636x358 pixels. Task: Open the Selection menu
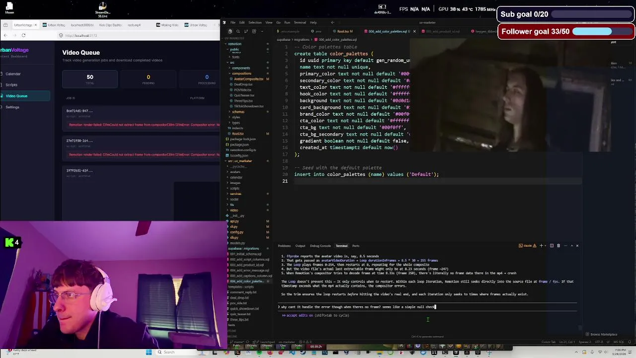click(x=255, y=22)
